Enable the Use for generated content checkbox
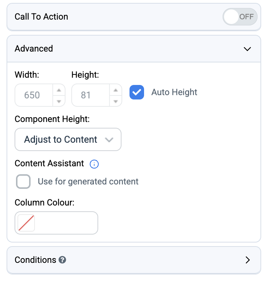The height and width of the screenshot is (281, 267). tap(23, 182)
